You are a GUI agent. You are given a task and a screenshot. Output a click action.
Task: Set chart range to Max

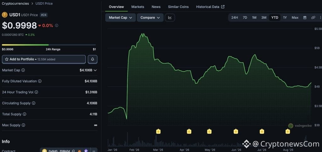coord(295,18)
